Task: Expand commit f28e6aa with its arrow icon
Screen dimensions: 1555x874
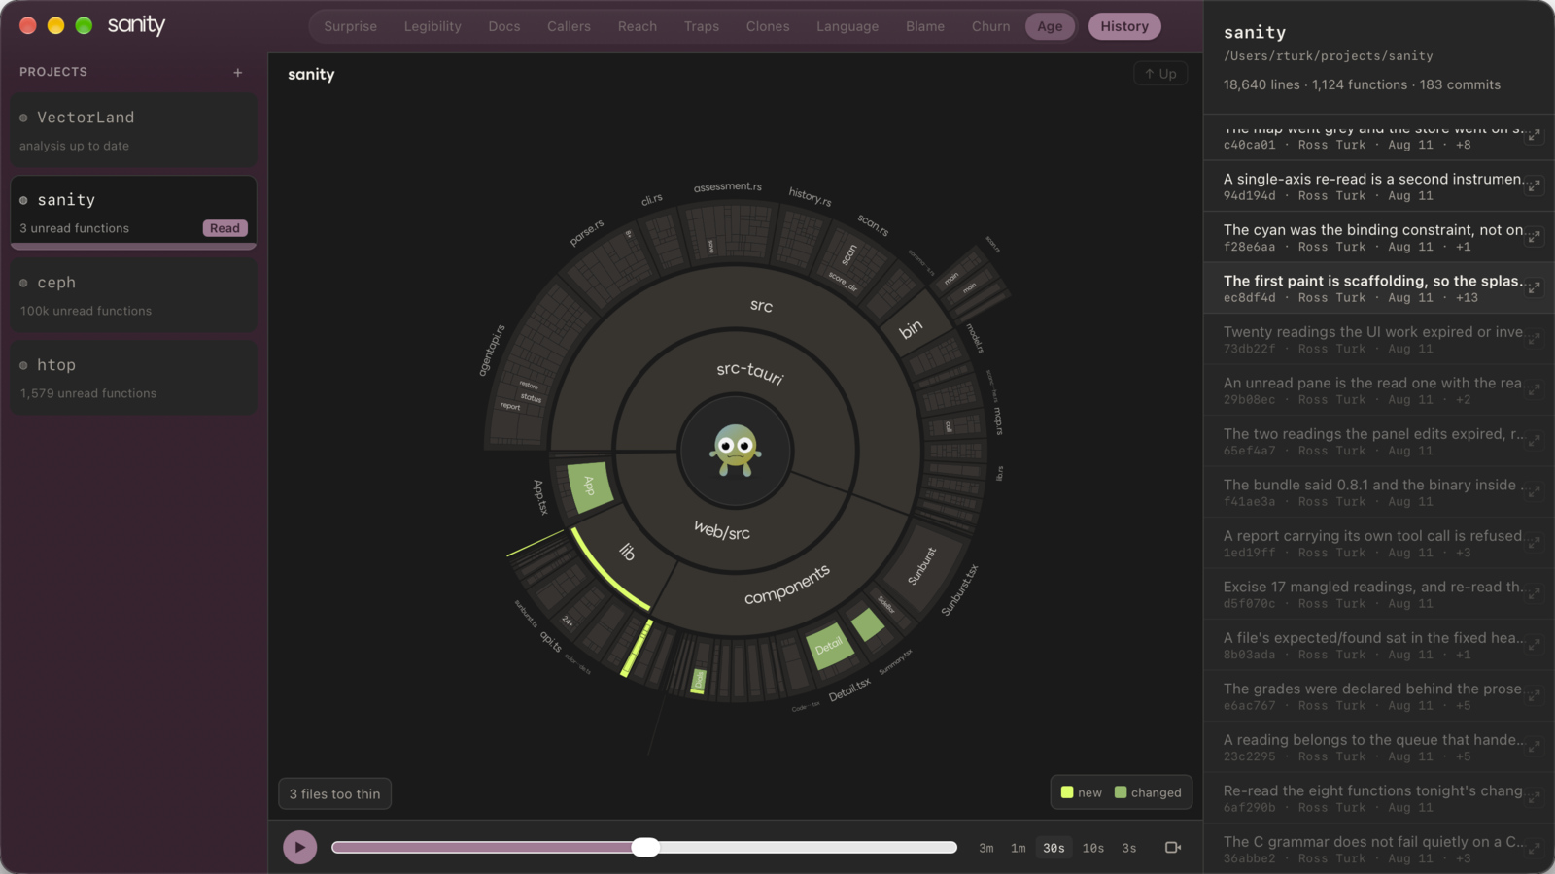Action: (x=1534, y=237)
